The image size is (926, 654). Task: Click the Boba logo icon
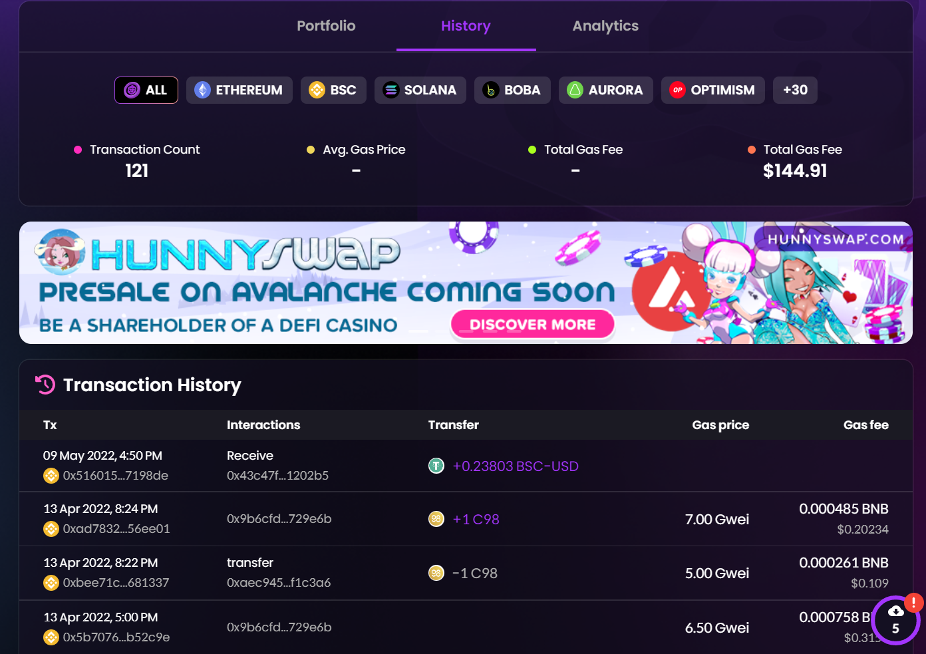pos(491,90)
